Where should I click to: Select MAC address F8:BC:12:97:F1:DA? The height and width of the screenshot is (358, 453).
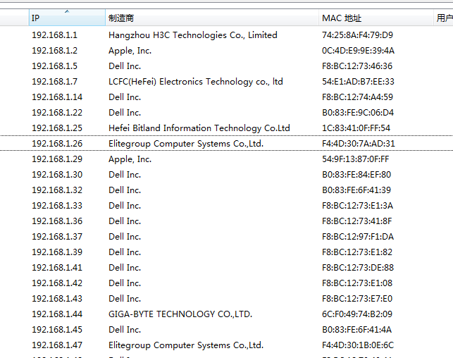pos(358,237)
